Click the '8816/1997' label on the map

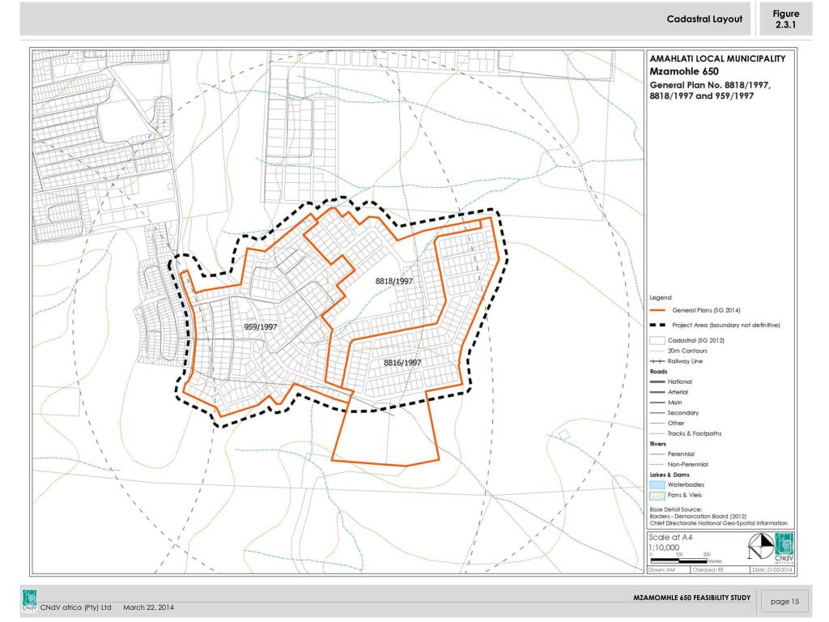402,363
